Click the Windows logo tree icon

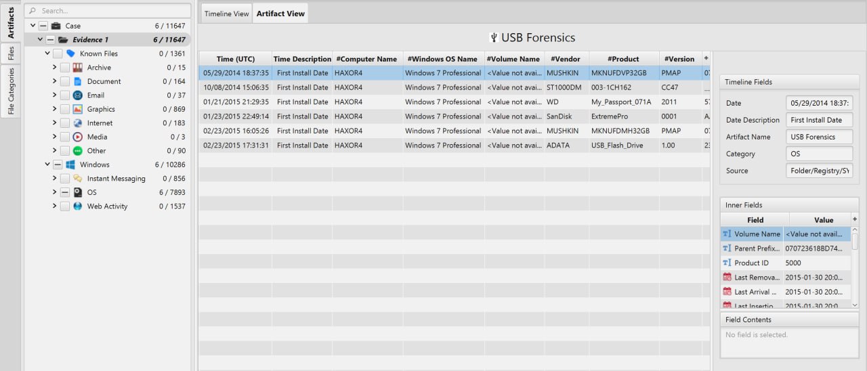pos(70,165)
